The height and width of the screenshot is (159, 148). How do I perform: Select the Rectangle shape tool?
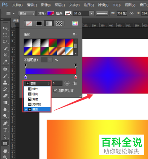click(5, 143)
